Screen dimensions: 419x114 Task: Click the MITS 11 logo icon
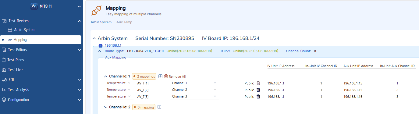pos(34,6)
